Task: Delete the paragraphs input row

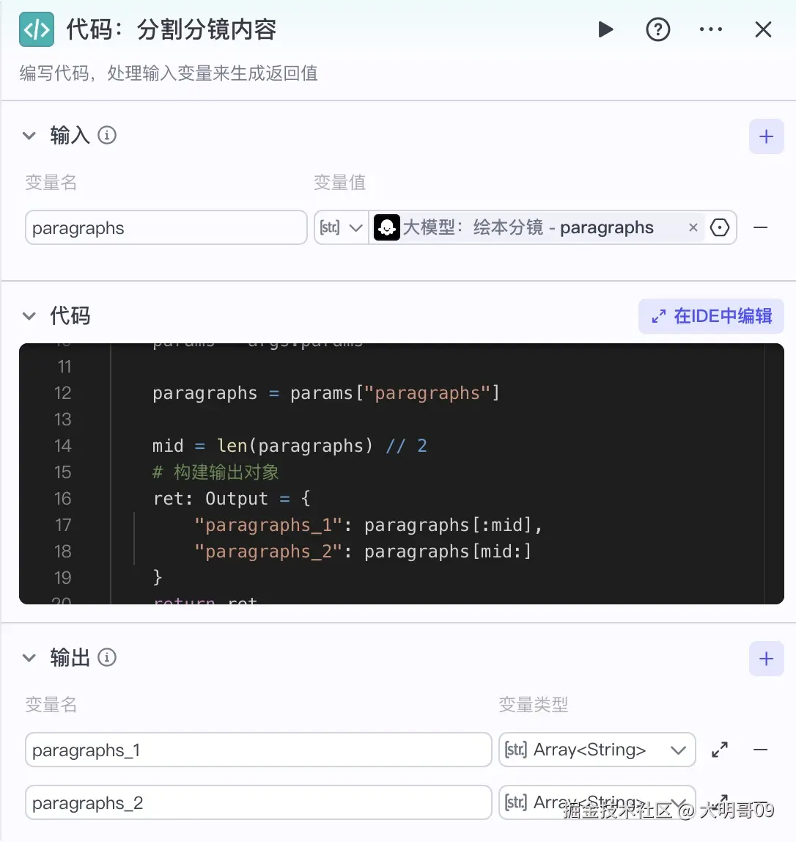Action: pos(761,227)
